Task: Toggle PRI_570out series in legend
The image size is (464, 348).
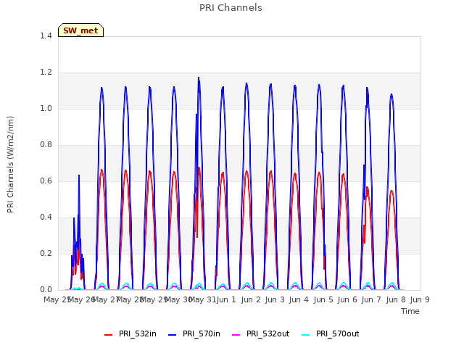Action: pyautogui.click(x=331, y=333)
